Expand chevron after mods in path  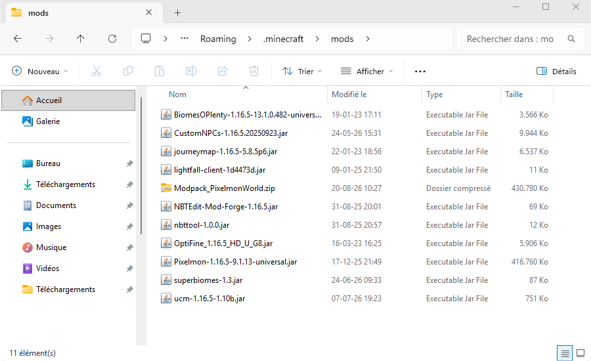368,39
